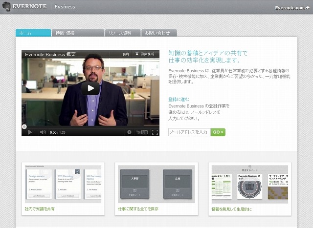Image resolution: width=313 pixels, height=228 pixels.
Task: Open the 社内で知識を共有 card link
Action: pyautogui.click(x=40, y=209)
